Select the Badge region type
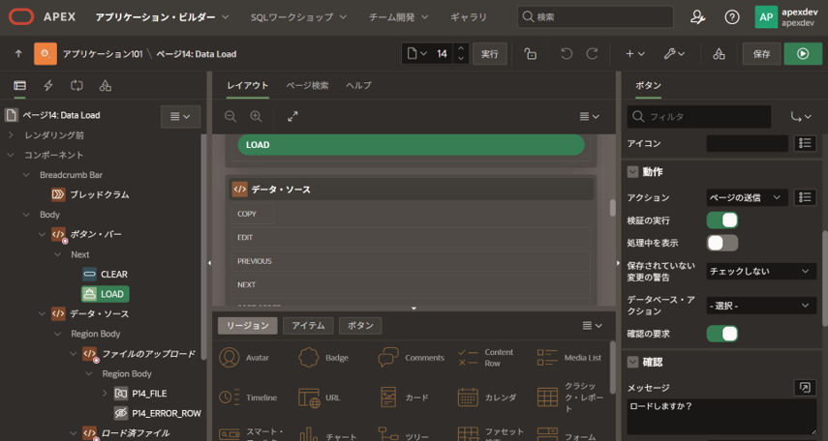 (x=323, y=358)
